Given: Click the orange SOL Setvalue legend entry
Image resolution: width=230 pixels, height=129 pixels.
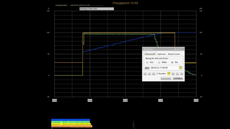Looking at the screenshot, I should [72, 126].
